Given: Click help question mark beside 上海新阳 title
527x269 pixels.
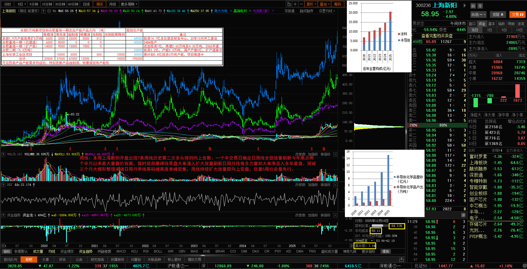Looking at the screenshot, I should point(43,11).
